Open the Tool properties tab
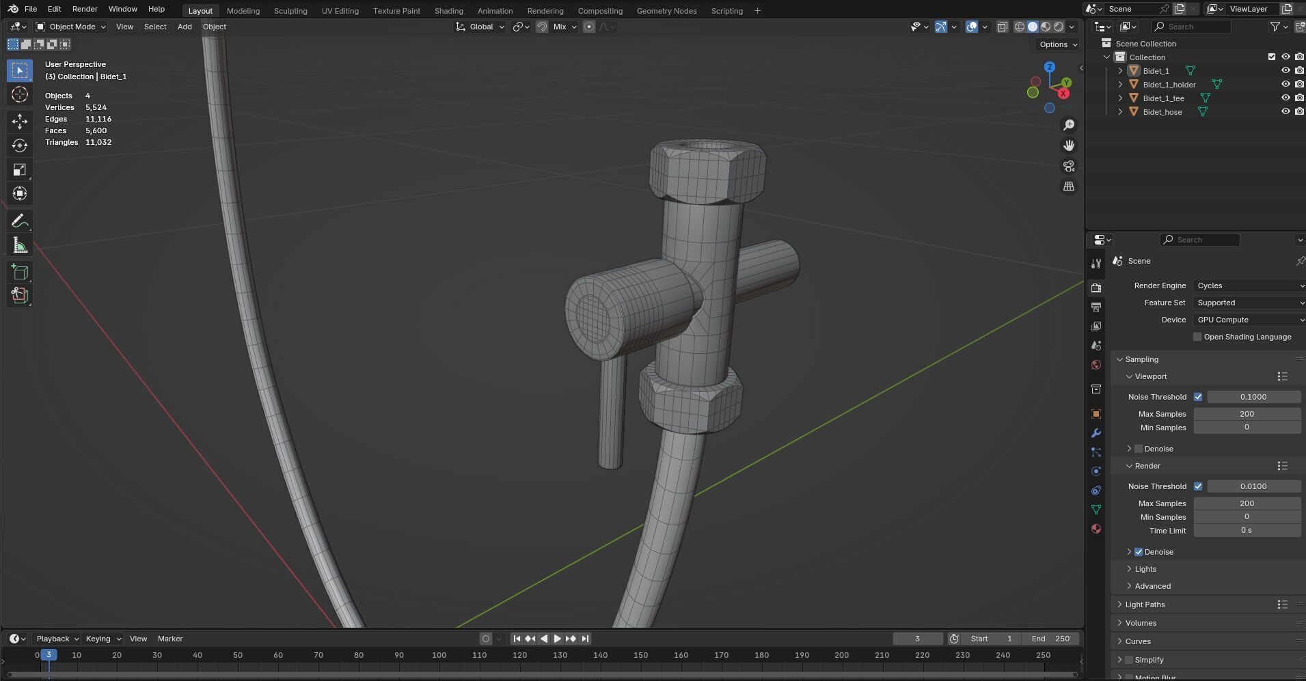The height and width of the screenshot is (681, 1306). (1096, 264)
